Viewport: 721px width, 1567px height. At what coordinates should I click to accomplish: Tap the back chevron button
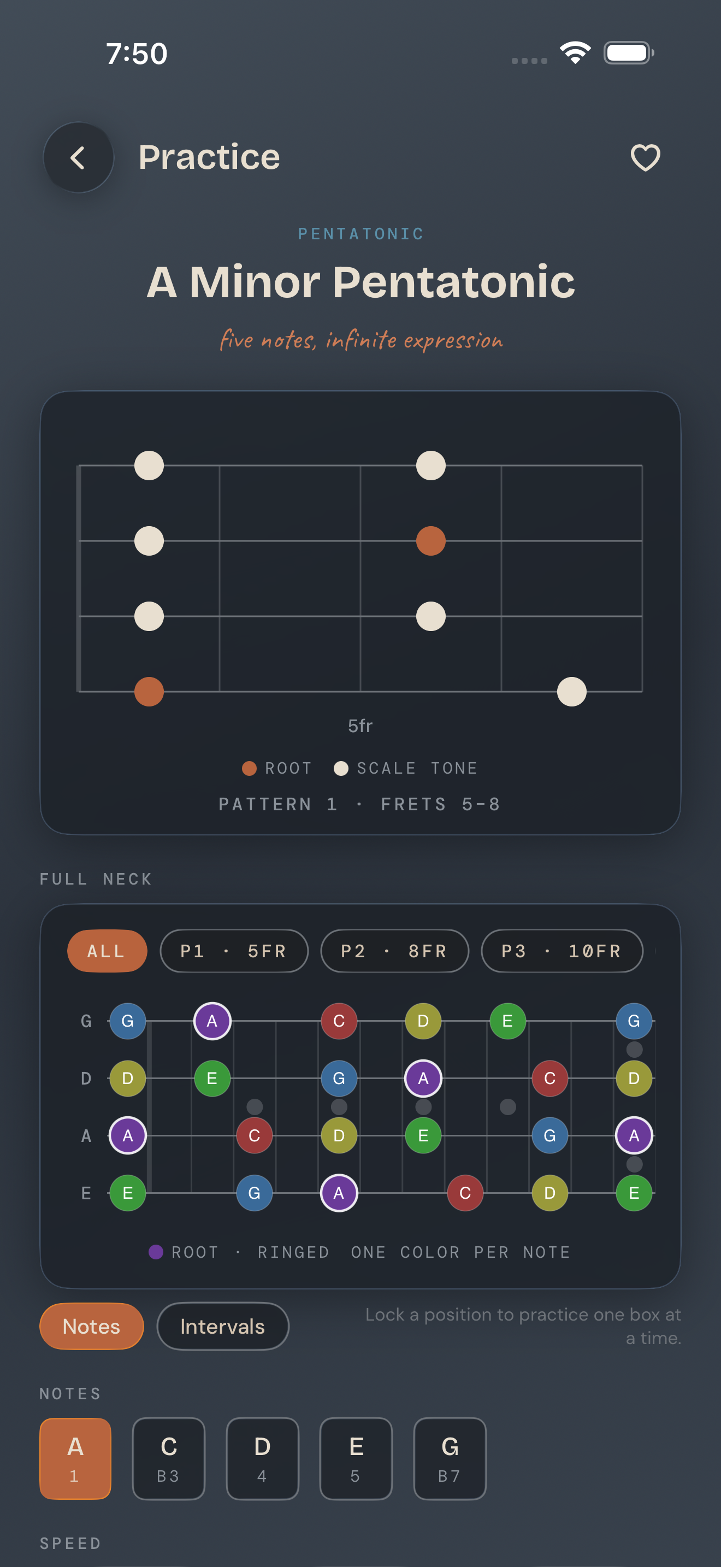(79, 157)
